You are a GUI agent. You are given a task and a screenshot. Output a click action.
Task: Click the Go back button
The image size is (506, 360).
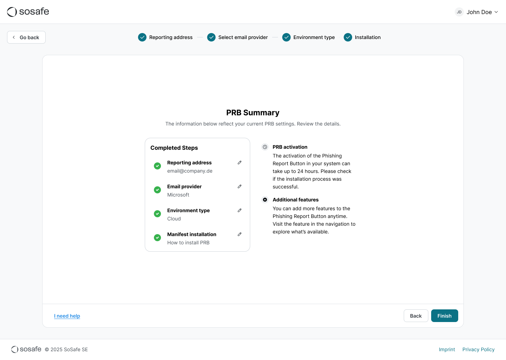click(26, 37)
